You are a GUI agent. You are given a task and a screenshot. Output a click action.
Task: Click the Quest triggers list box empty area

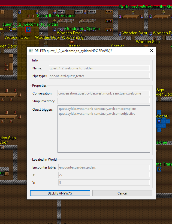[x=104, y=134]
